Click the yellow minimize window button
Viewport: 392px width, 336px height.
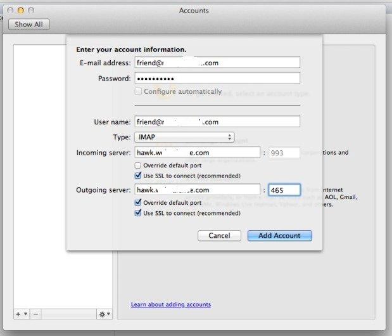(x=21, y=10)
